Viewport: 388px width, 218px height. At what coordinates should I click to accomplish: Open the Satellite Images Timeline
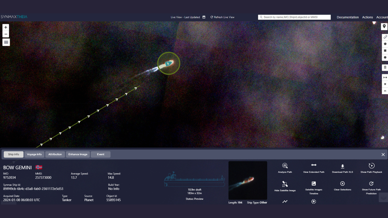[x=314, y=184]
